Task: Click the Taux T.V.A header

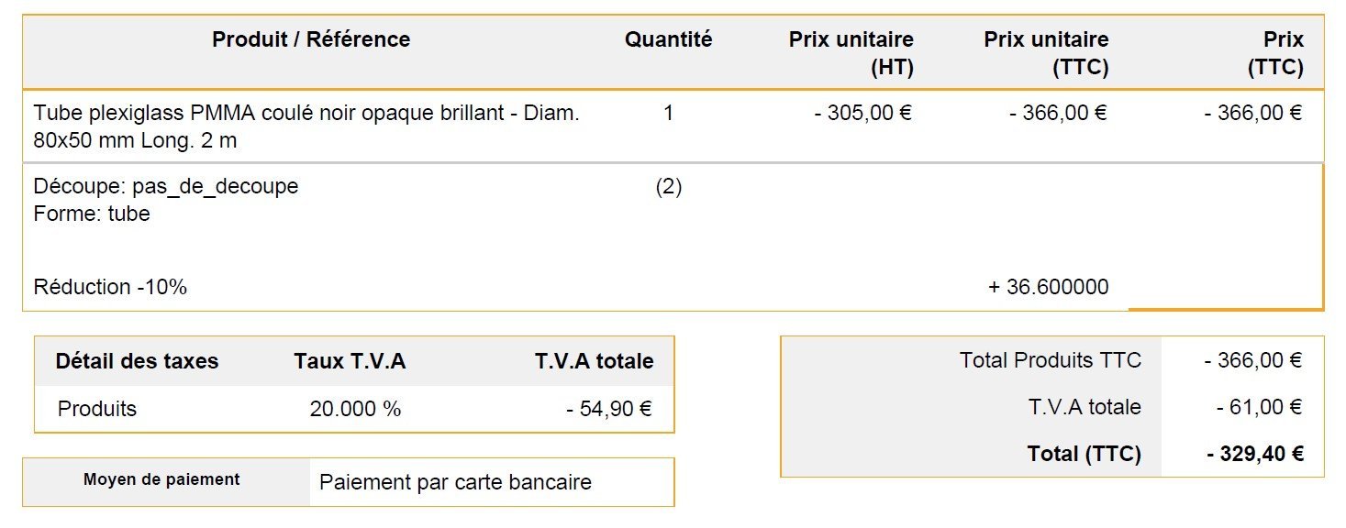Action: point(350,361)
